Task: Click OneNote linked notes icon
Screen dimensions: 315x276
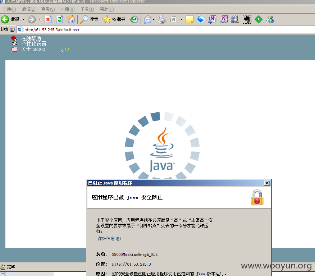Action: [224, 19]
